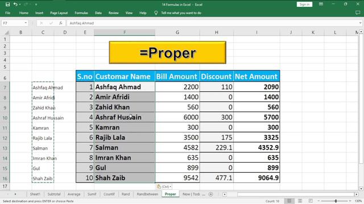Viewport: 364px width, 204px height.
Task: Open the Help ribbon tab
Action: pyautogui.click(x=143, y=13)
